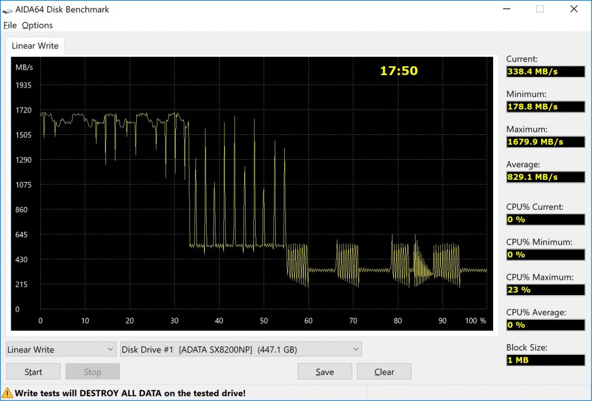Image resolution: width=592 pixels, height=401 pixels.
Task: Click the 17:50 elapsed time on graph
Action: click(x=398, y=71)
